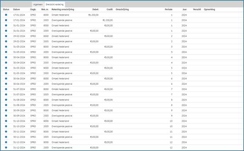The image size is (244, 151).
Task: Click status dot of 17-01-2024 Overlopende passiva row
Action: (x=6, y=20)
